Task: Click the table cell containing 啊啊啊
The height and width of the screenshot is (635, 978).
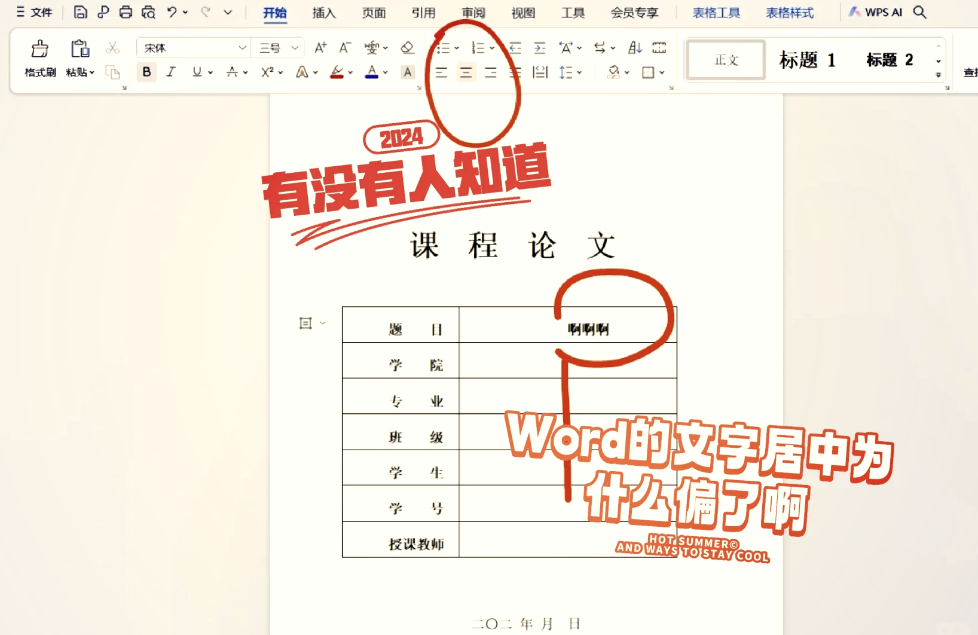Action: (568, 325)
